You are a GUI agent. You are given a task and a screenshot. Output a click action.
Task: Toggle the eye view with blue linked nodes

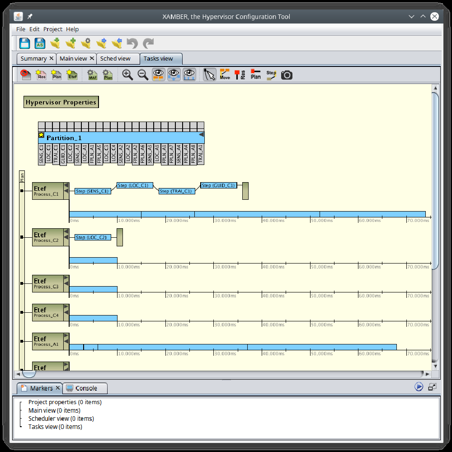coord(174,75)
